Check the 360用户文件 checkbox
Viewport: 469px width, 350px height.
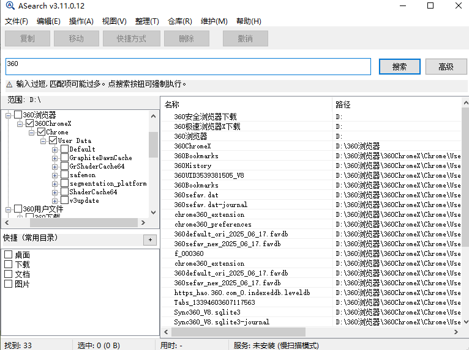18,209
